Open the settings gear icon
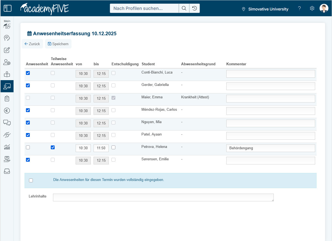Screen dimensions: 332x241 [x=312, y=8]
